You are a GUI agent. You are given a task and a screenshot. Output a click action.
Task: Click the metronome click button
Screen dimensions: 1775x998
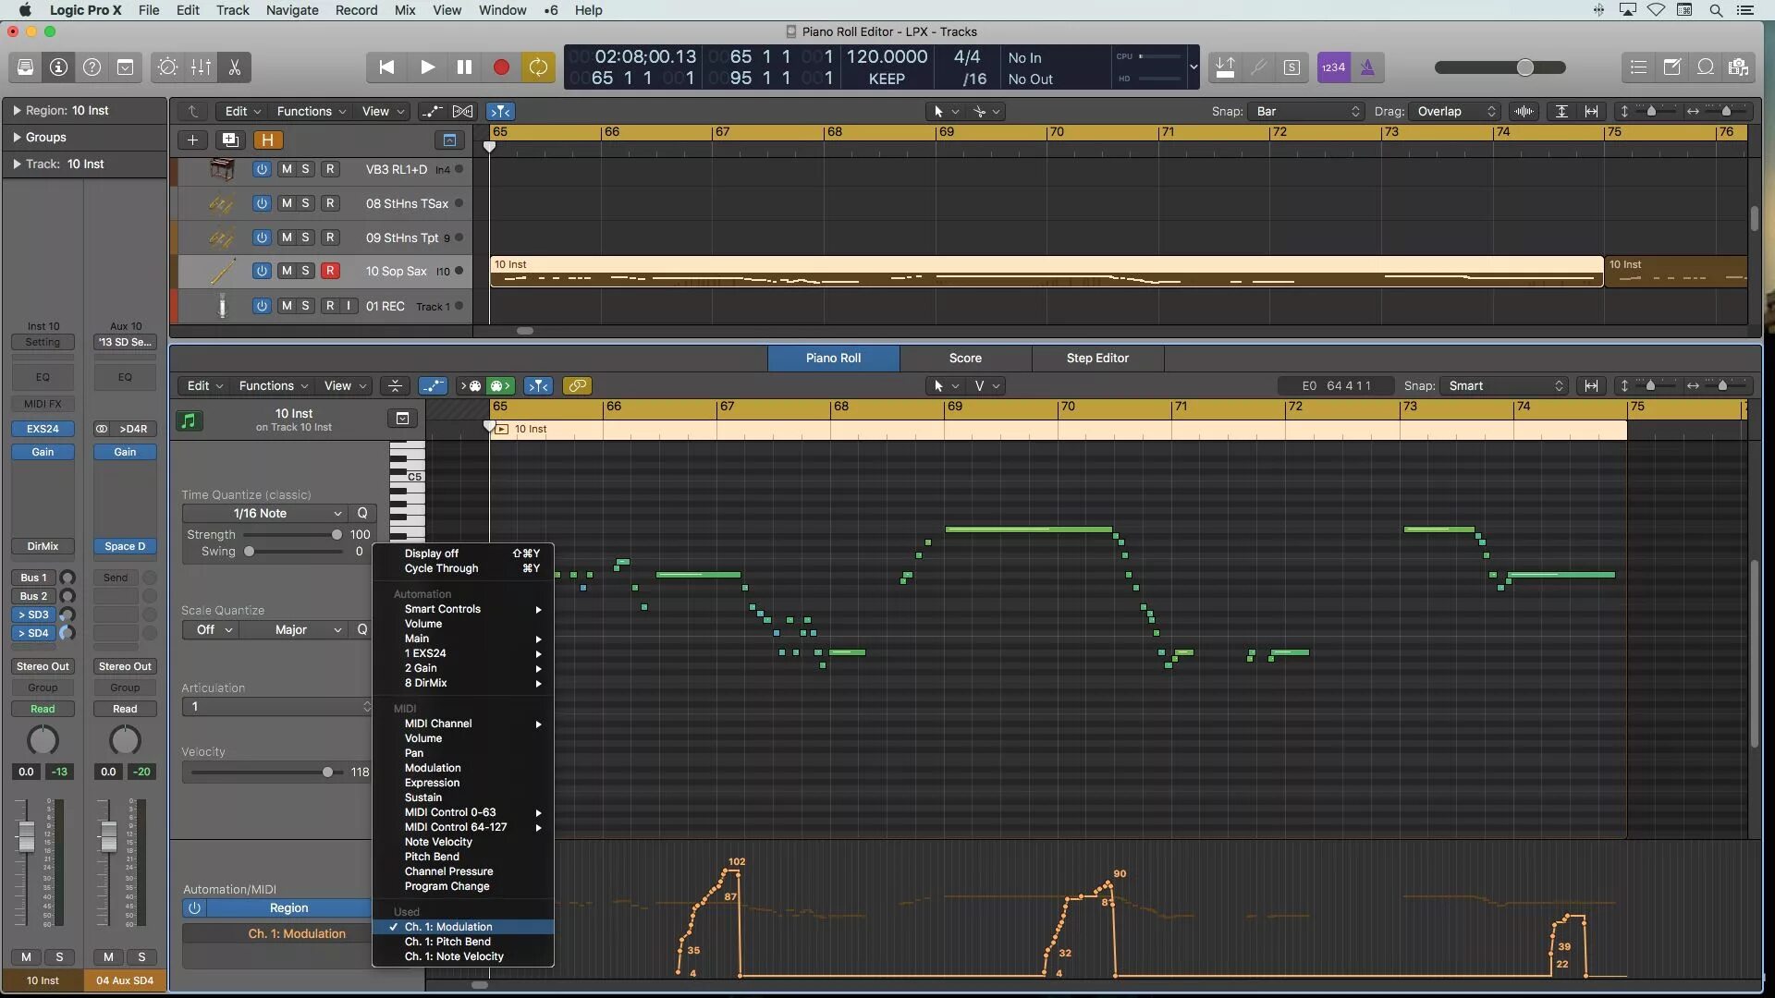(1367, 67)
